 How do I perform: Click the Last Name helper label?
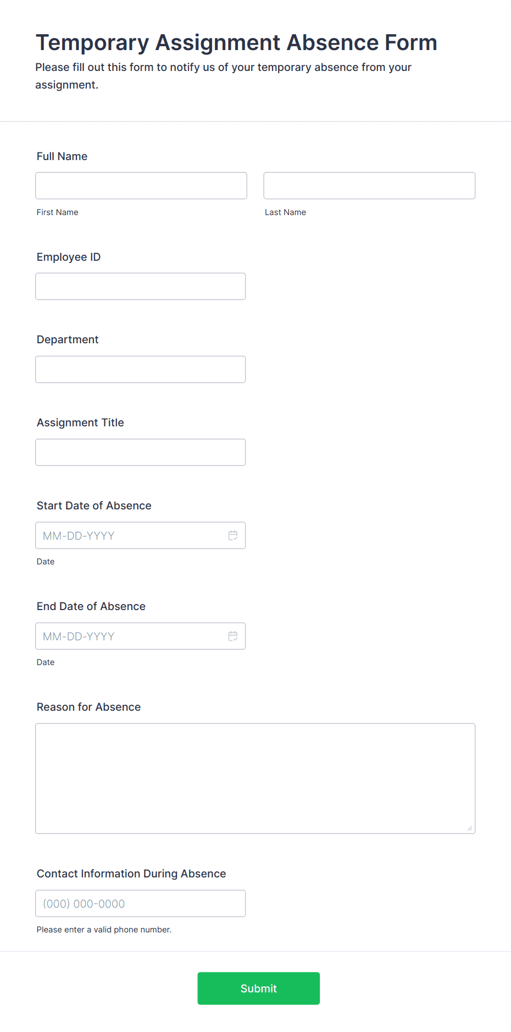coord(285,212)
